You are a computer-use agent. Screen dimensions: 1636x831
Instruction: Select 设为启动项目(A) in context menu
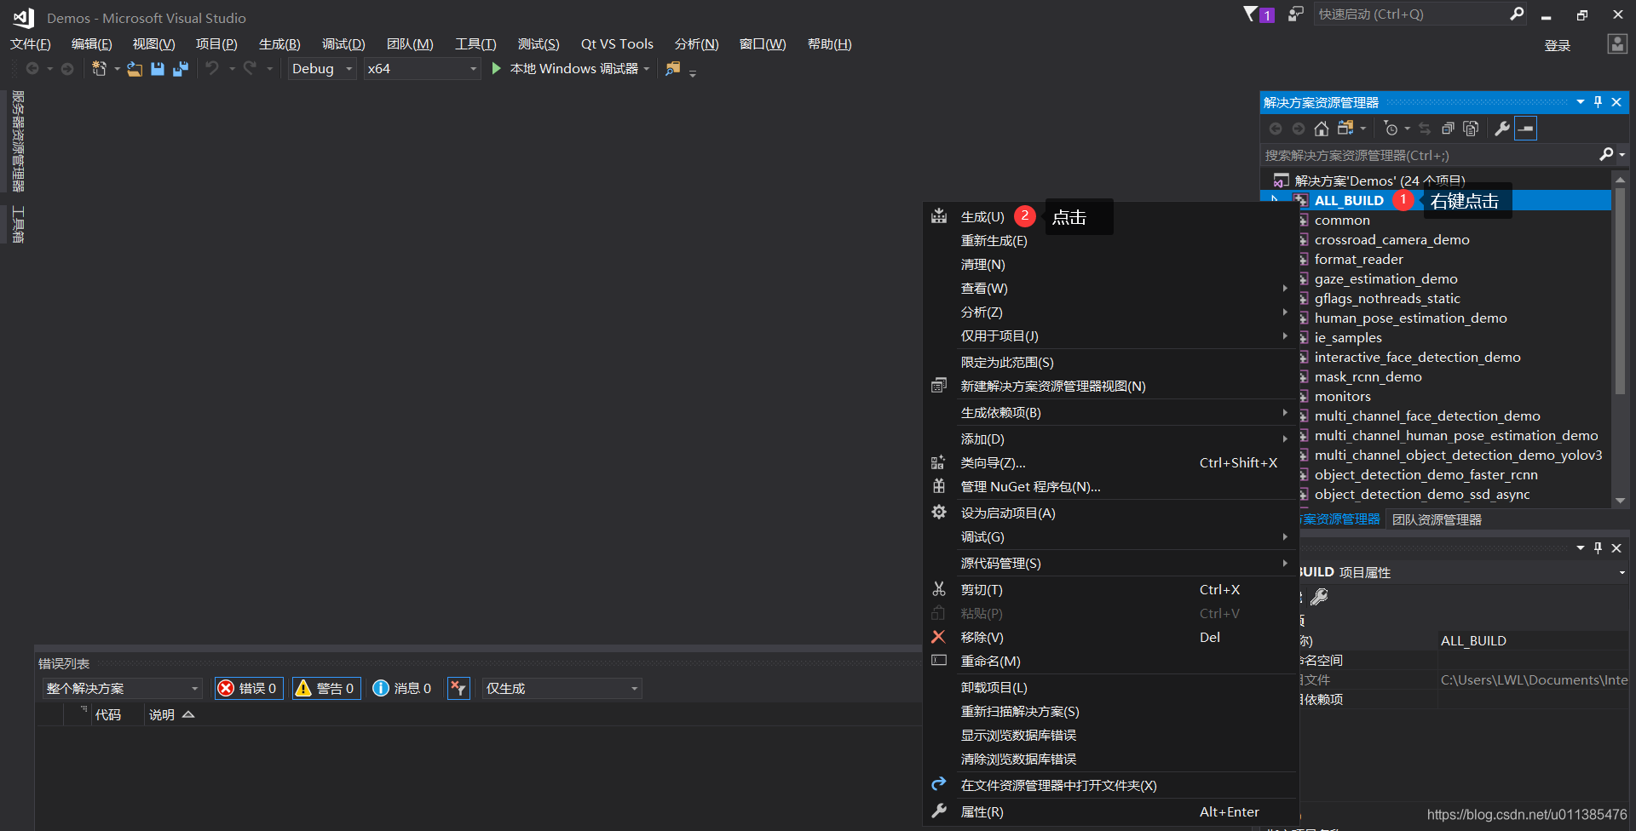[1008, 513]
